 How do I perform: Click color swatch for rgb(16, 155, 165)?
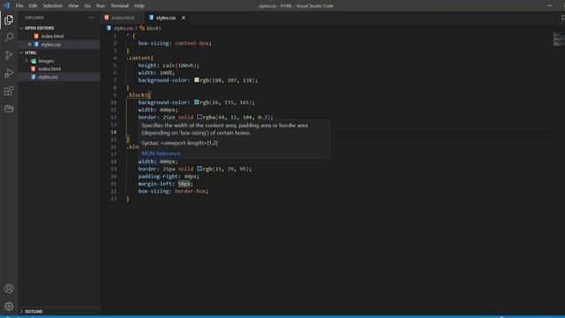point(197,102)
